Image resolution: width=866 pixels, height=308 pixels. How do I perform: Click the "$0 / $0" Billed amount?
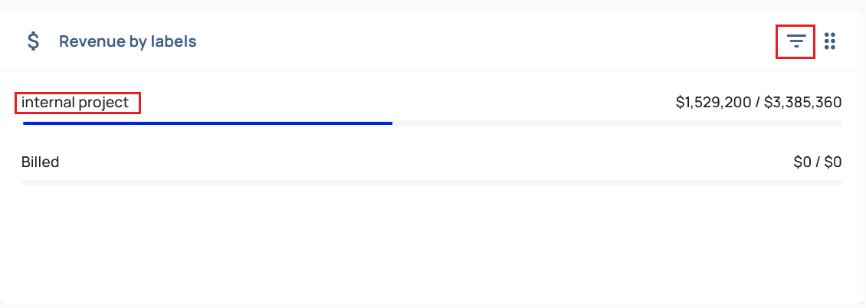coord(817,162)
